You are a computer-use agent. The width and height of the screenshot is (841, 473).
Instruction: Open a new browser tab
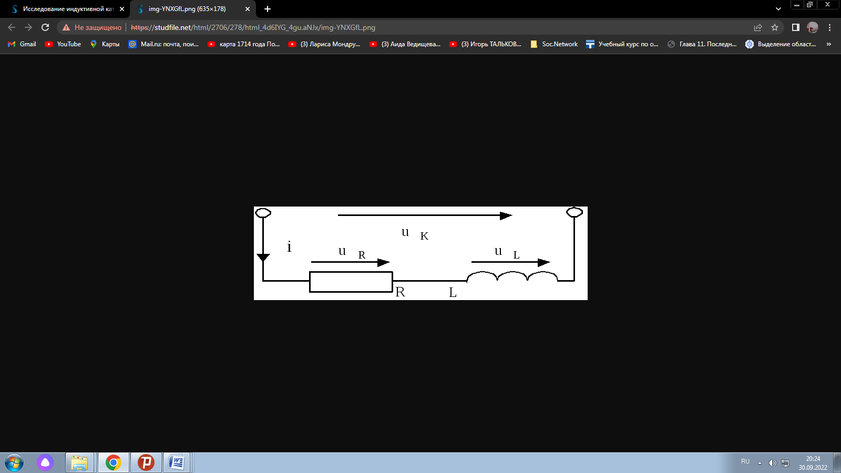pyautogui.click(x=268, y=9)
